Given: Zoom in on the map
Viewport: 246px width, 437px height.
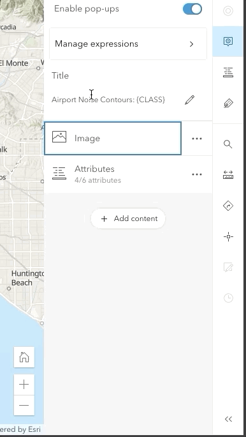Looking at the screenshot, I should pos(24,385).
